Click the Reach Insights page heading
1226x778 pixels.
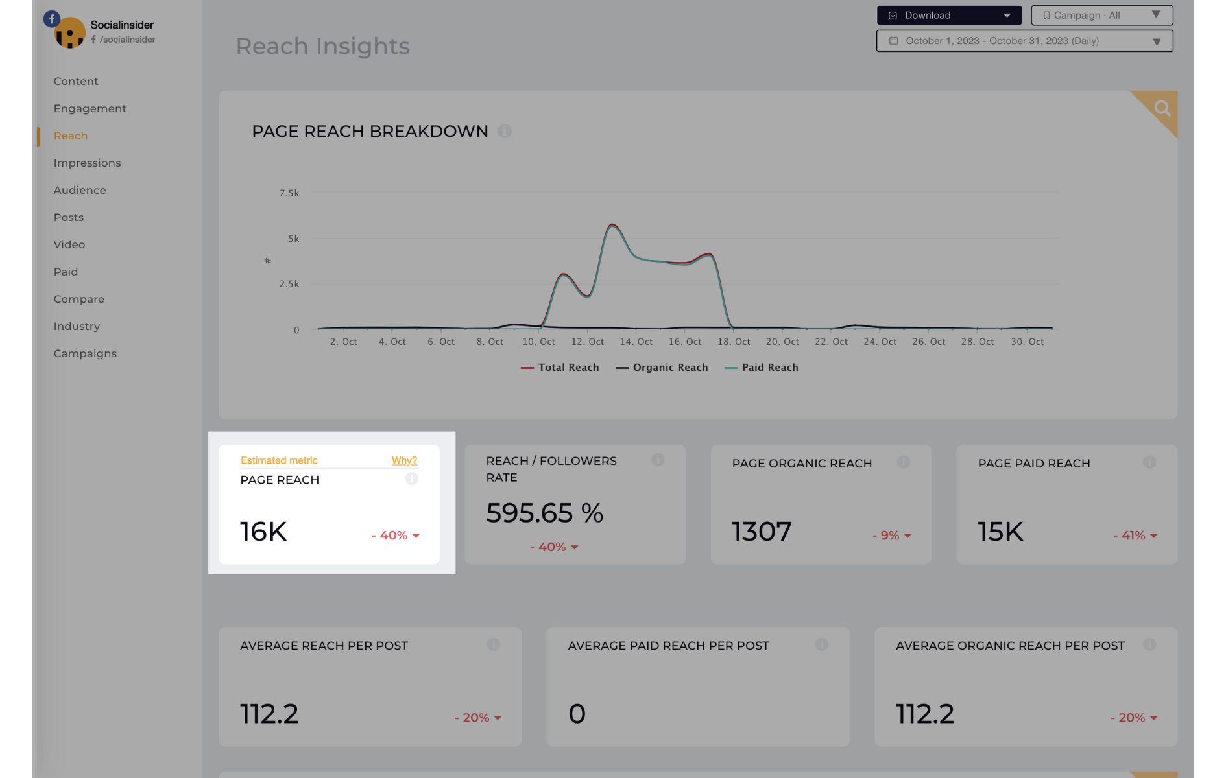tap(322, 46)
